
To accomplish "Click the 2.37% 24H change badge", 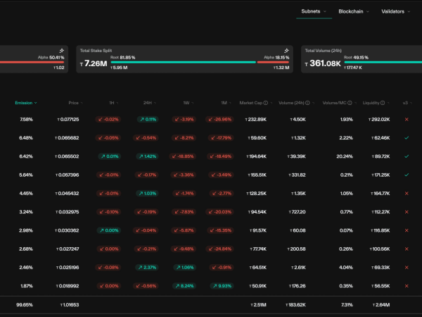I will pos(147,268).
